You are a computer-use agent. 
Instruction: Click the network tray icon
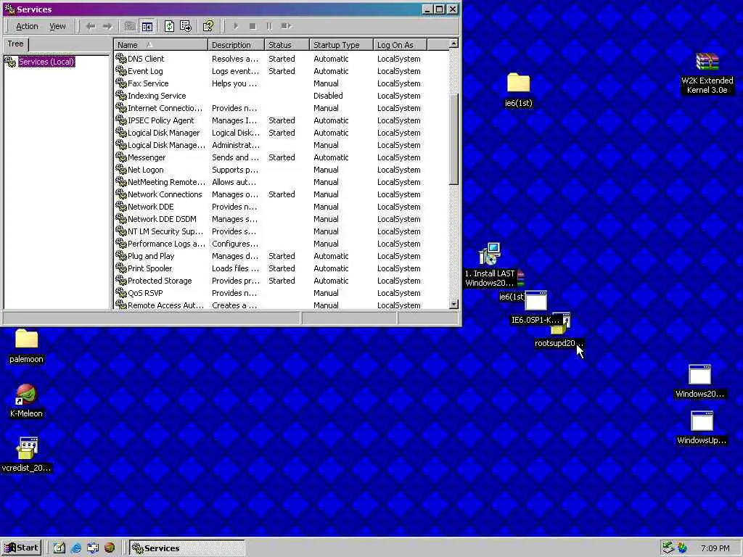[x=668, y=548]
